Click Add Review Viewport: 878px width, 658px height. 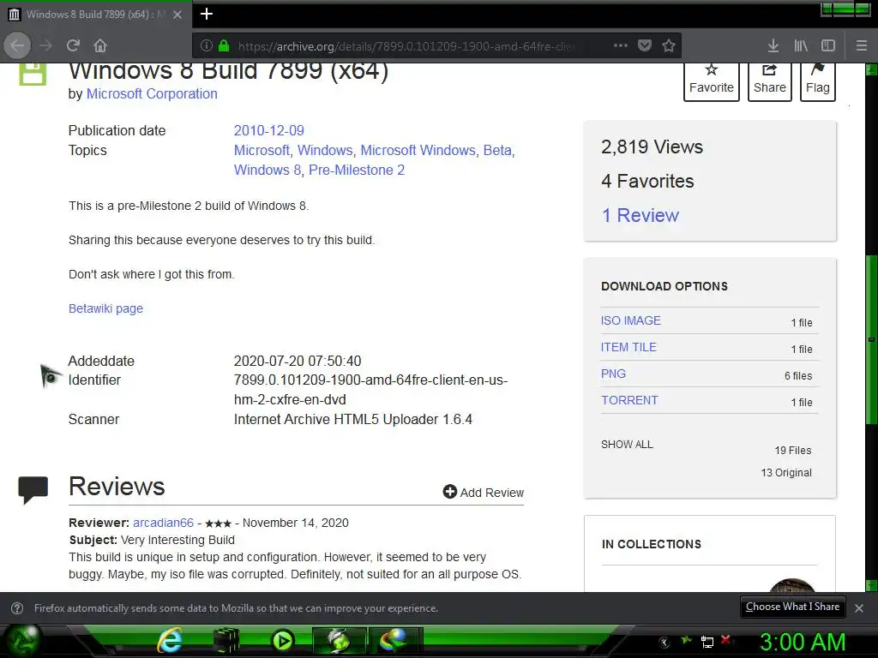484,493
